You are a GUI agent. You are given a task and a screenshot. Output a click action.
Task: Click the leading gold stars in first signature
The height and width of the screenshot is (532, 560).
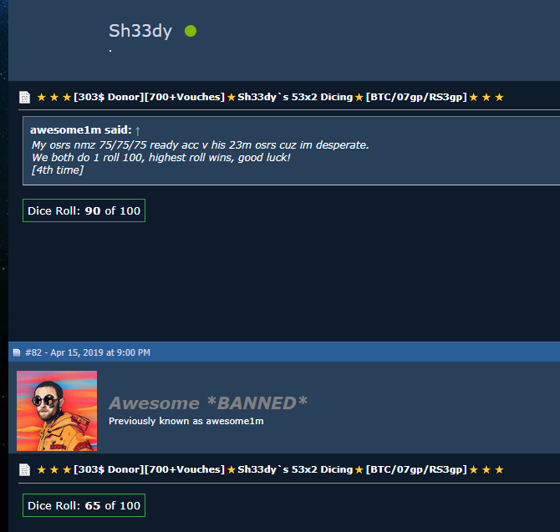pos(54,97)
